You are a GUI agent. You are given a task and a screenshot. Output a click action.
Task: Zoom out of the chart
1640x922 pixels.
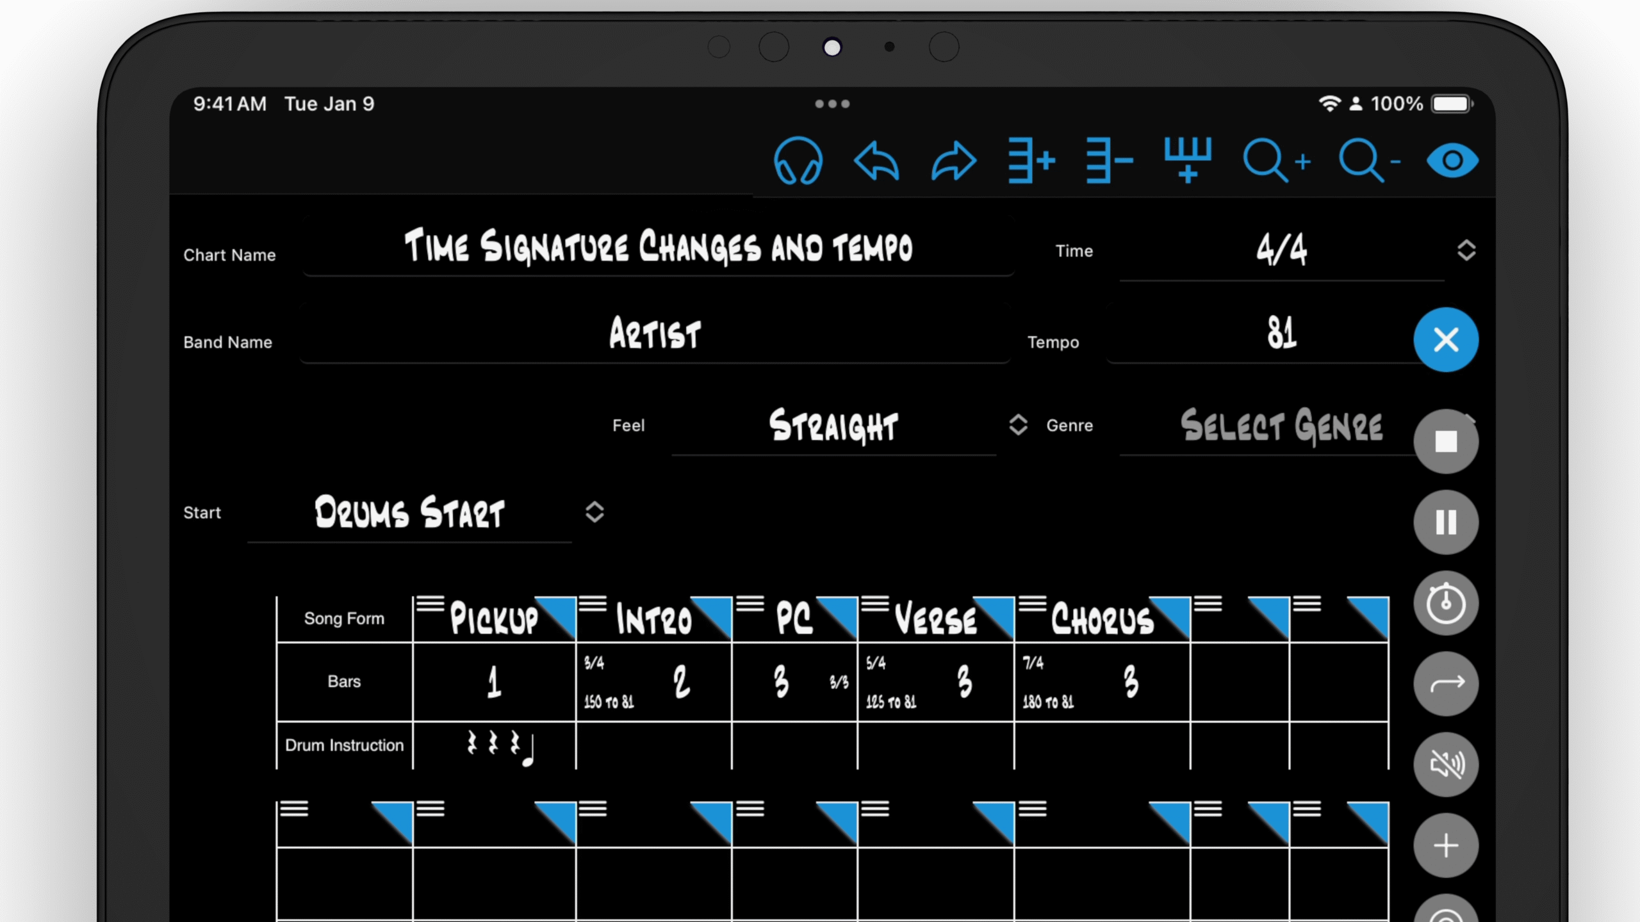tap(1368, 161)
